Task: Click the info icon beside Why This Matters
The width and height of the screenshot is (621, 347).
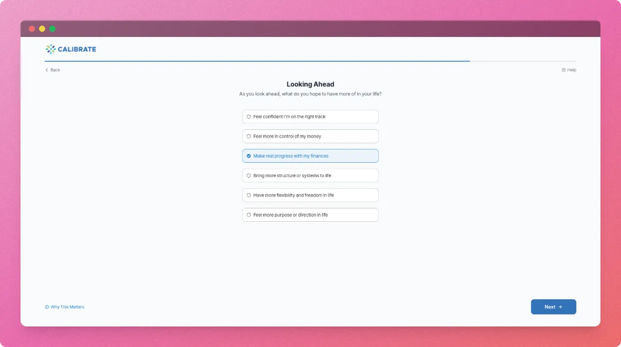Action: pyautogui.click(x=46, y=306)
